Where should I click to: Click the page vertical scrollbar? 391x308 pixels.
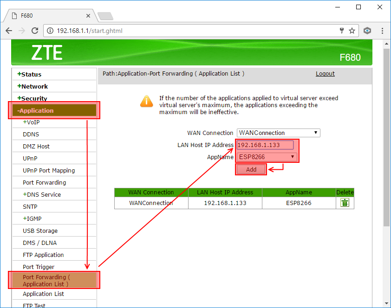click(x=386, y=137)
